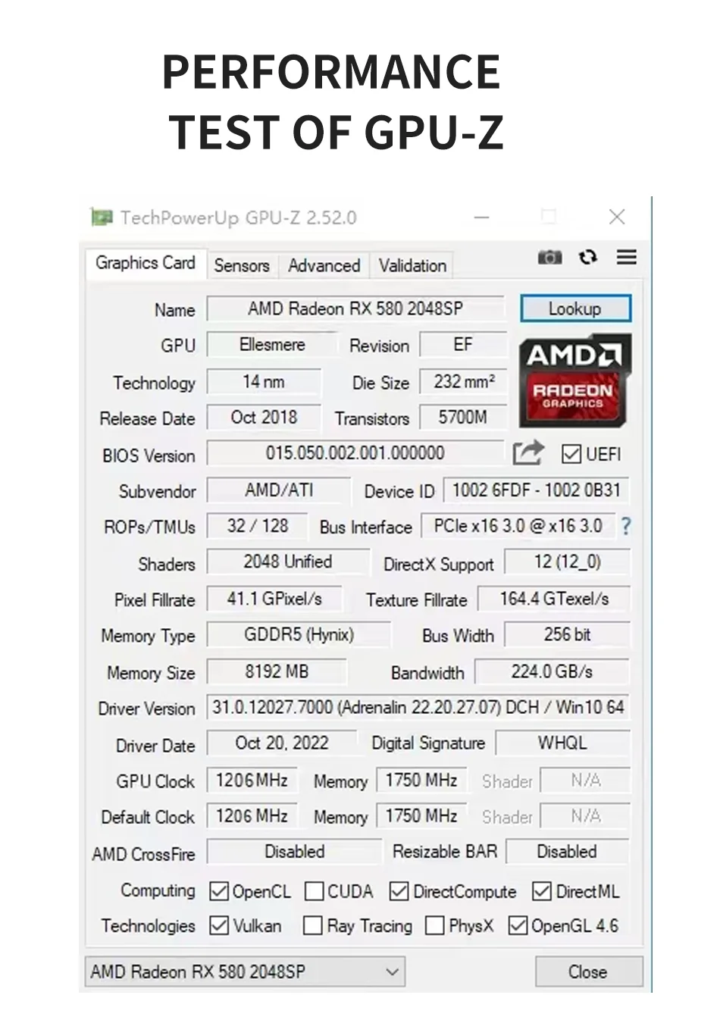Click the Bus Interface question mark

pos(625,526)
